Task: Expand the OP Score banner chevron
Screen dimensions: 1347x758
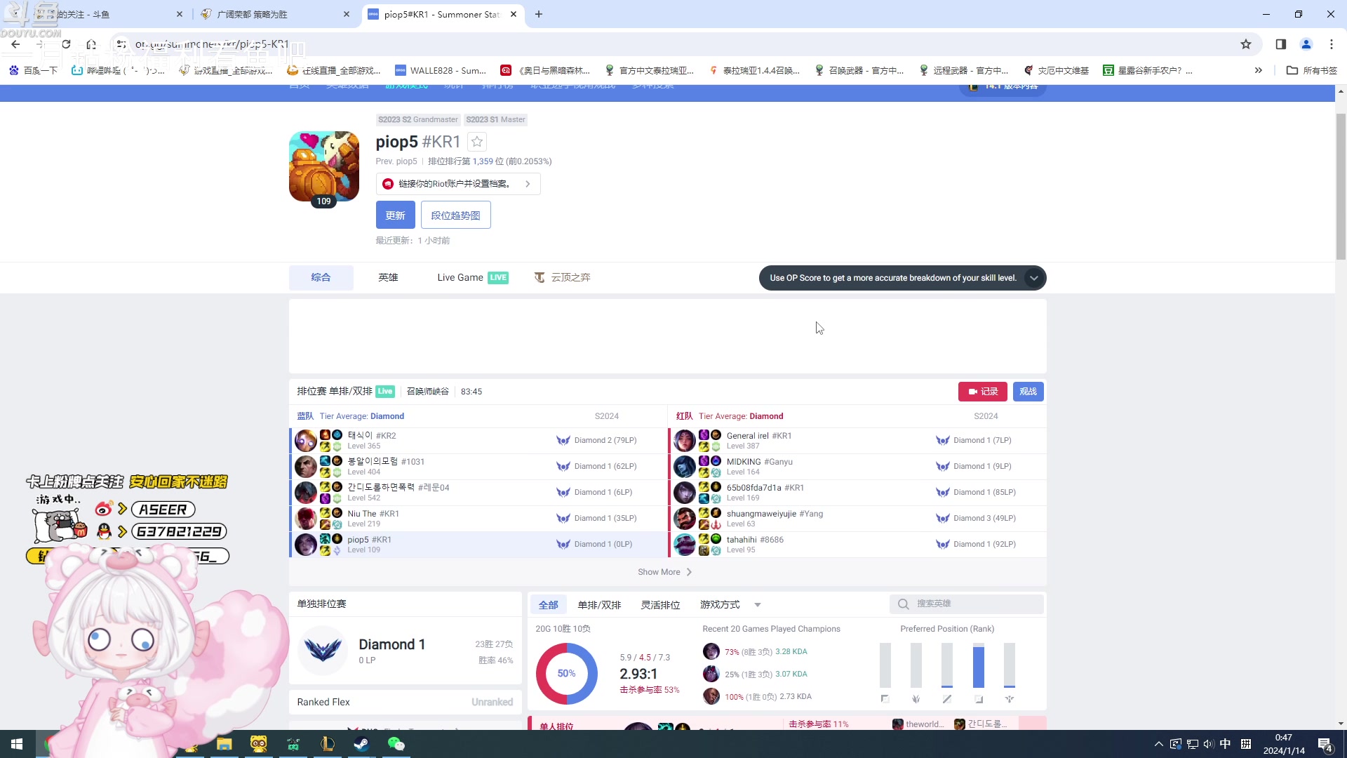Action: tap(1033, 278)
